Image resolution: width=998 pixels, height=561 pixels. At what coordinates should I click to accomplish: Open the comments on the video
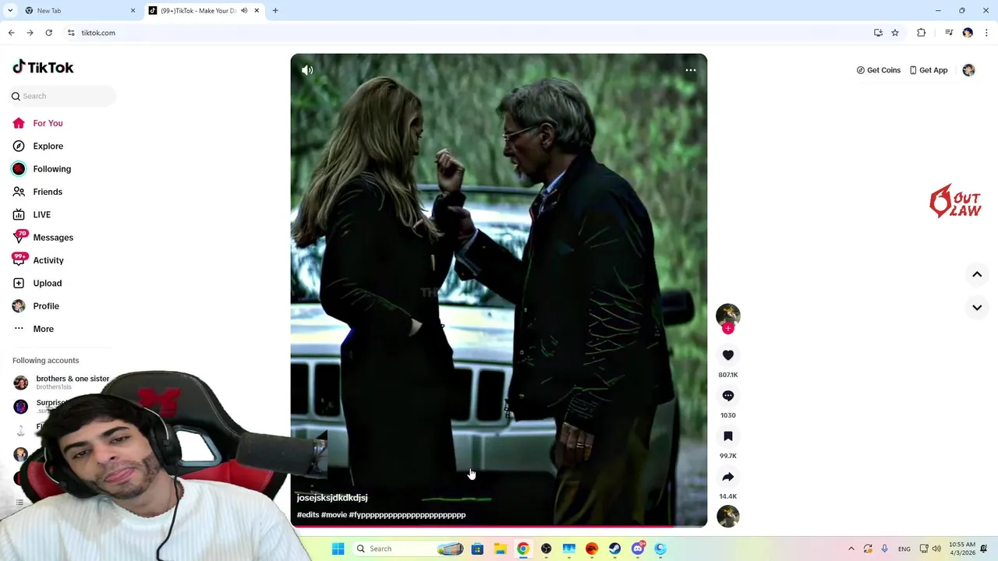728,396
